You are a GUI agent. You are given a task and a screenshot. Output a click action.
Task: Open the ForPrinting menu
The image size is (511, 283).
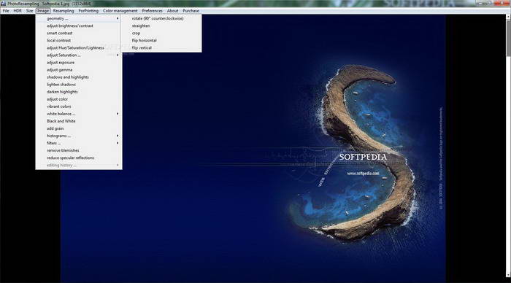88,11
